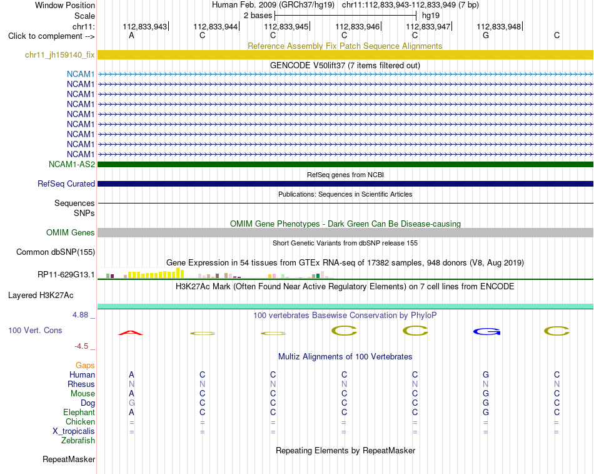Click the 100 Vert. Cons label
The width and height of the screenshot is (594, 474).
click(35, 330)
